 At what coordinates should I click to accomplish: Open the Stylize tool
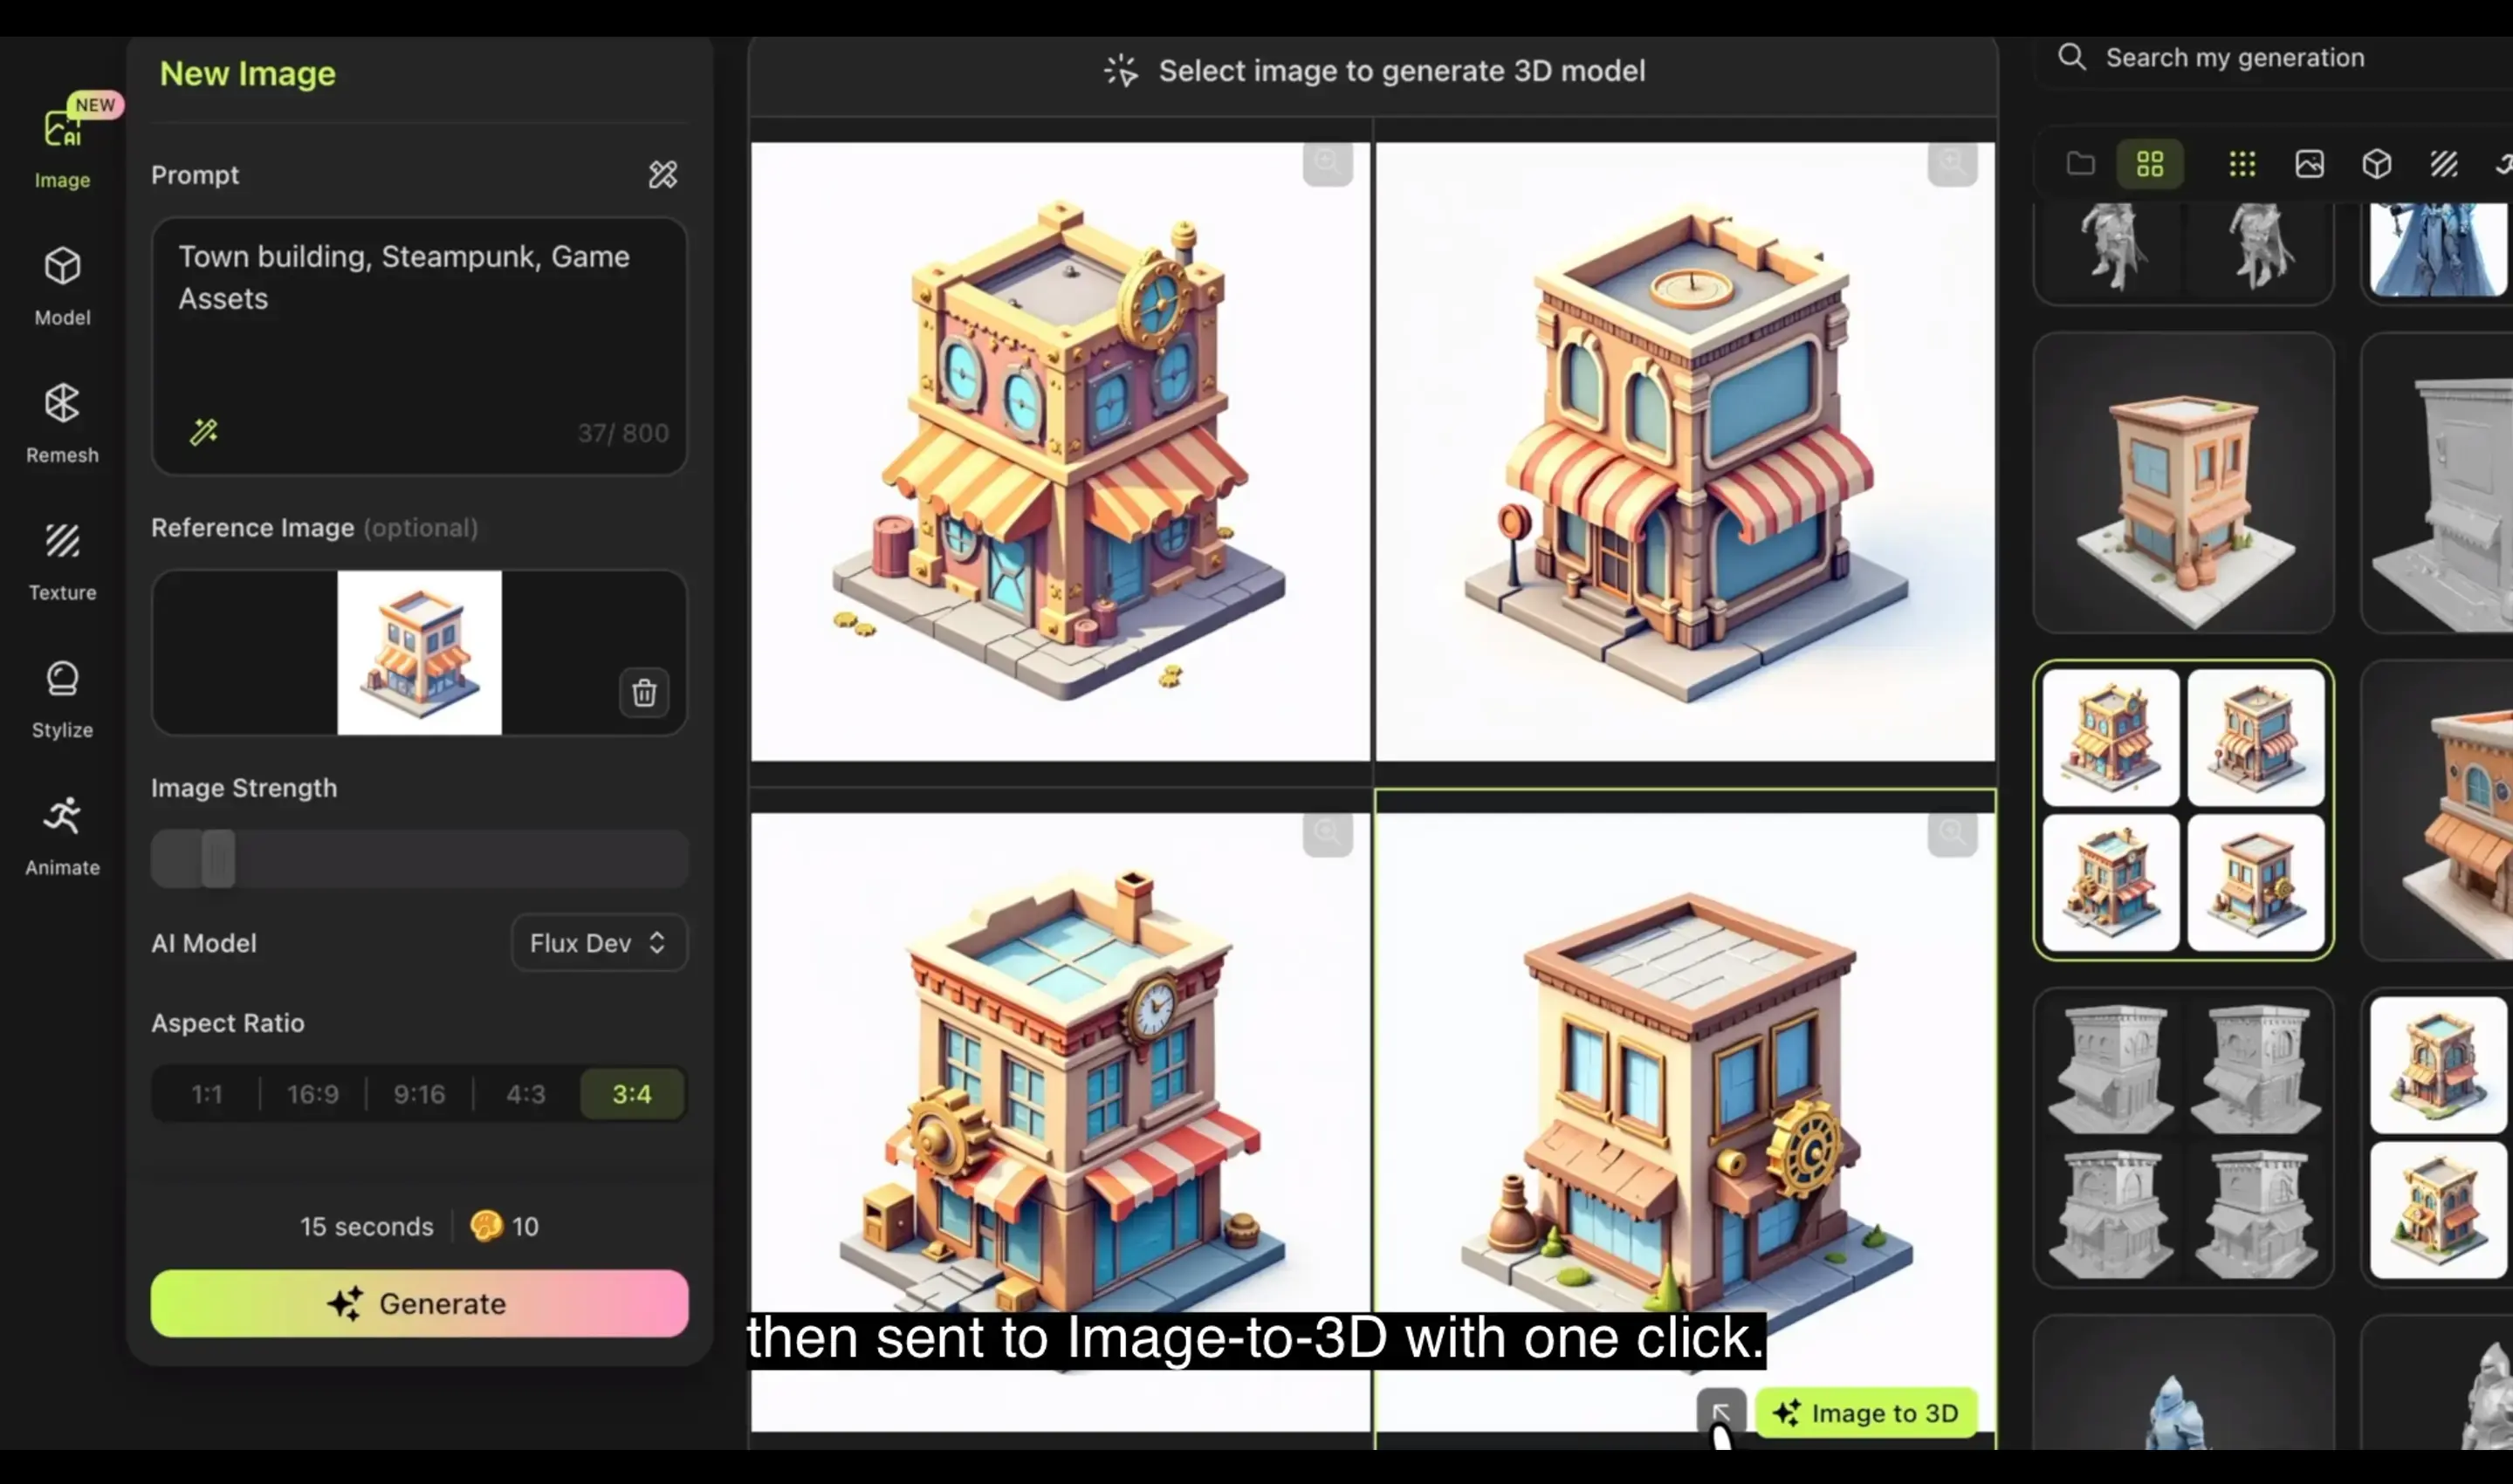pyautogui.click(x=62, y=698)
